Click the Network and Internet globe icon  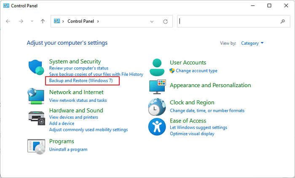[x=36, y=96]
